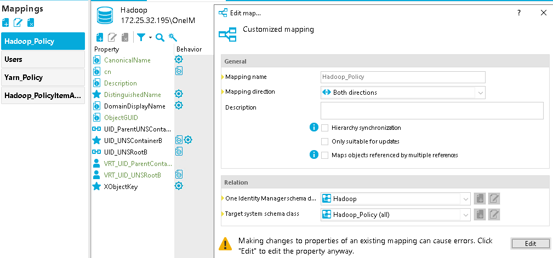This screenshot has height=258, width=553.
Task: Select the UID_UNSContainerB property
Action: [x=133, y=141]
